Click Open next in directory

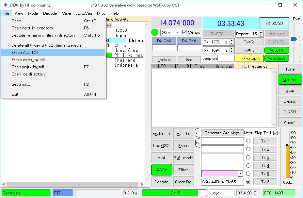coord(53,28)
